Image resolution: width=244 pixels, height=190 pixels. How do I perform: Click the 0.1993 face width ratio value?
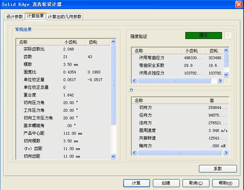(x=94, y=72)
